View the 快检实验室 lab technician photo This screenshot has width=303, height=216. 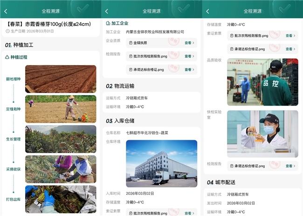(262, 134)
